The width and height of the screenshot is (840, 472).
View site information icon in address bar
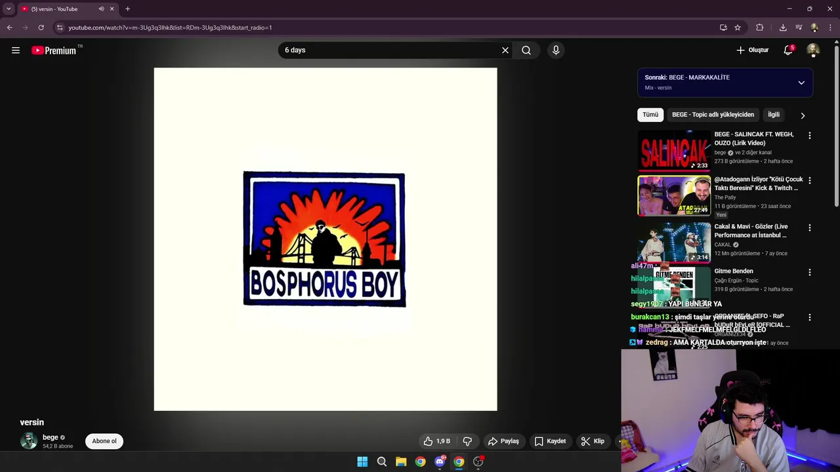(x=60, y=28)
